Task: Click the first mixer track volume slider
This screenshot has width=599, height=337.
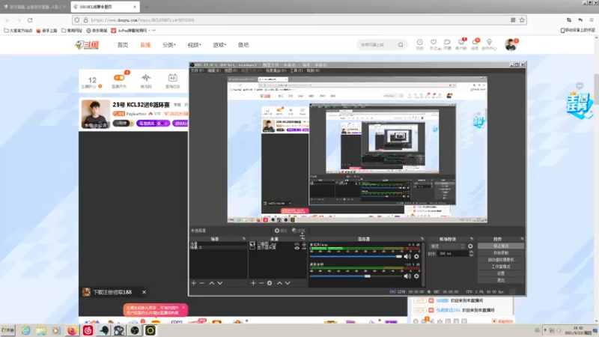Action: (356, 256)
